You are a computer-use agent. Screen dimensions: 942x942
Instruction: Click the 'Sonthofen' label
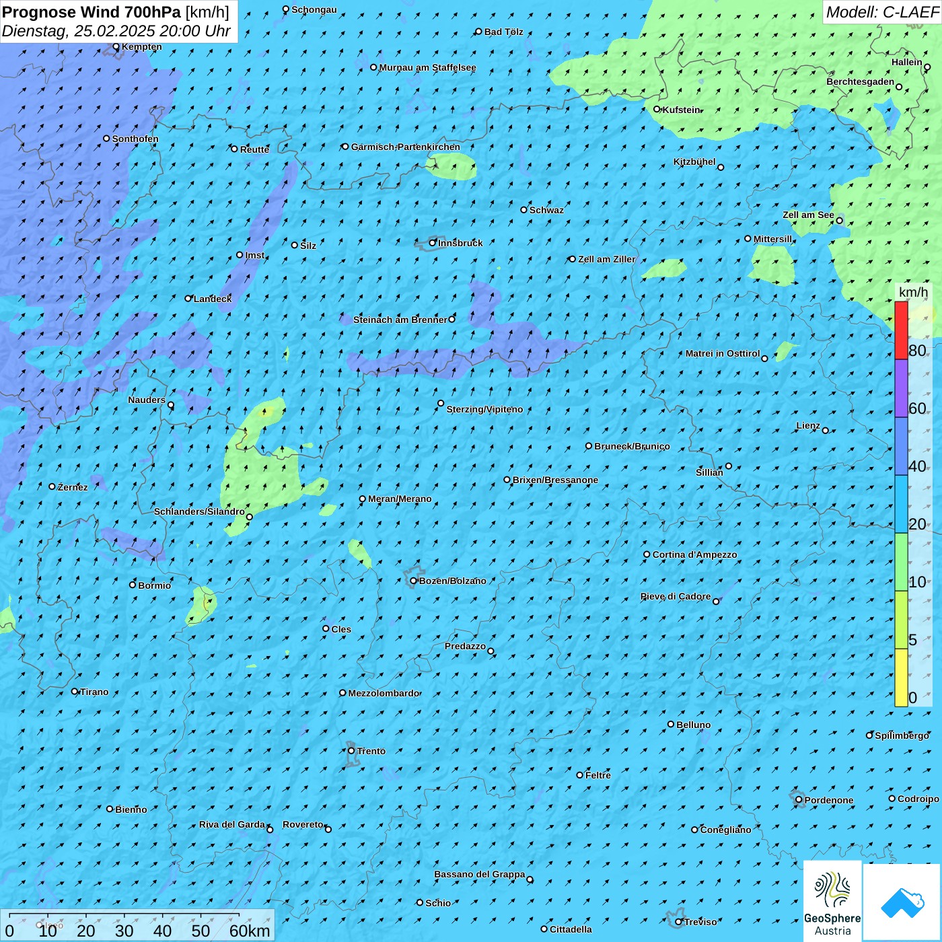pos(135,139)
